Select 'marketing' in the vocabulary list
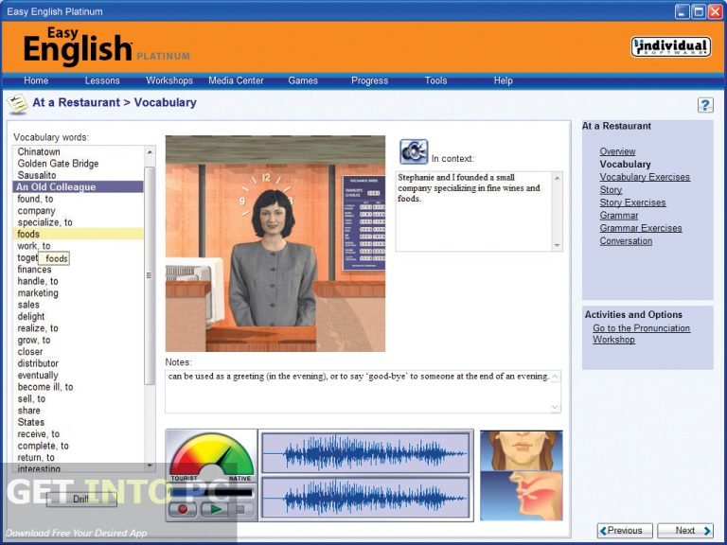This screenshot has width=727, height=545. (x=38, y=293)
